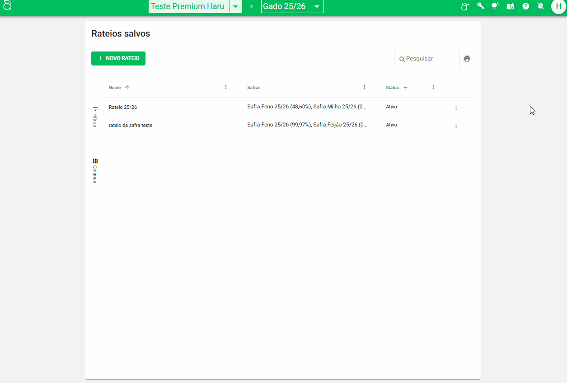Click the Aegro plus icon in header
Image resolution: width=567 pixels, height=383 pixels.
[x=465, y=6]
